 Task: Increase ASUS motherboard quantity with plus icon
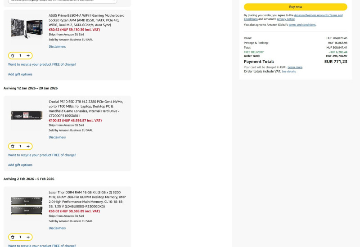coord(28,56)
